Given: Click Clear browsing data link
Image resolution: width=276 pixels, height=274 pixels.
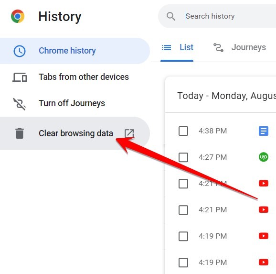Looking at the screenshot, I should pos(75,133).
